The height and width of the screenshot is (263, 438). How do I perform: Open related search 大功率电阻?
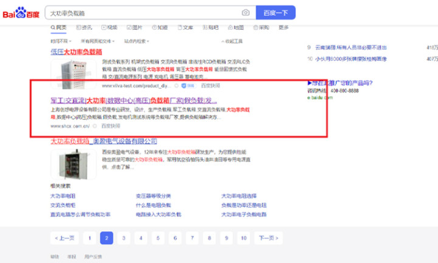click(63, 196)
